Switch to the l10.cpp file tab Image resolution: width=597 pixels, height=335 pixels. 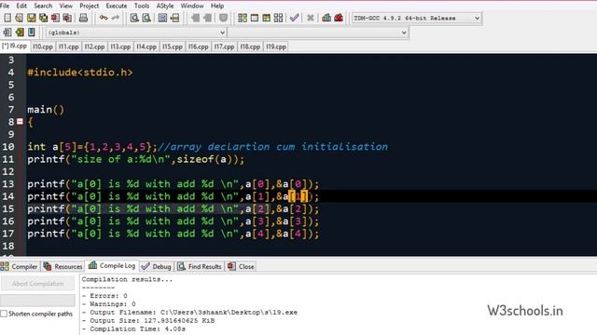(43, 47)
